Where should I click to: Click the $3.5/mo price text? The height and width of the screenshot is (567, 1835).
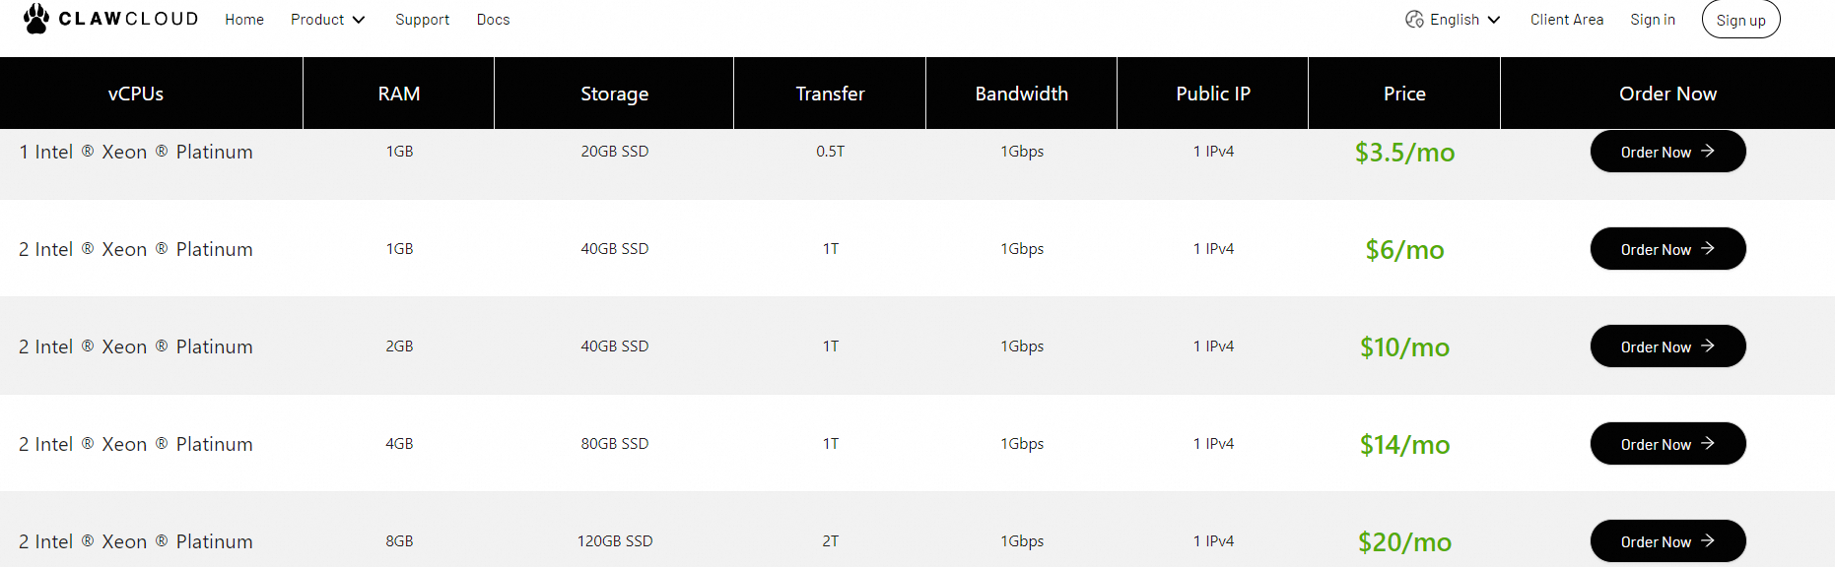1404,153
